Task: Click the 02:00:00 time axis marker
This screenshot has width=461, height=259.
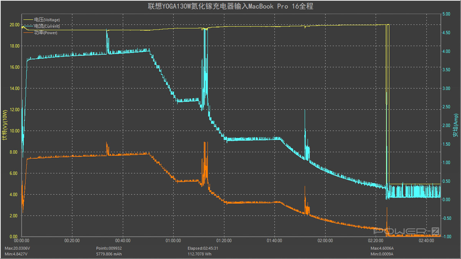Action: tap(325, 241)
